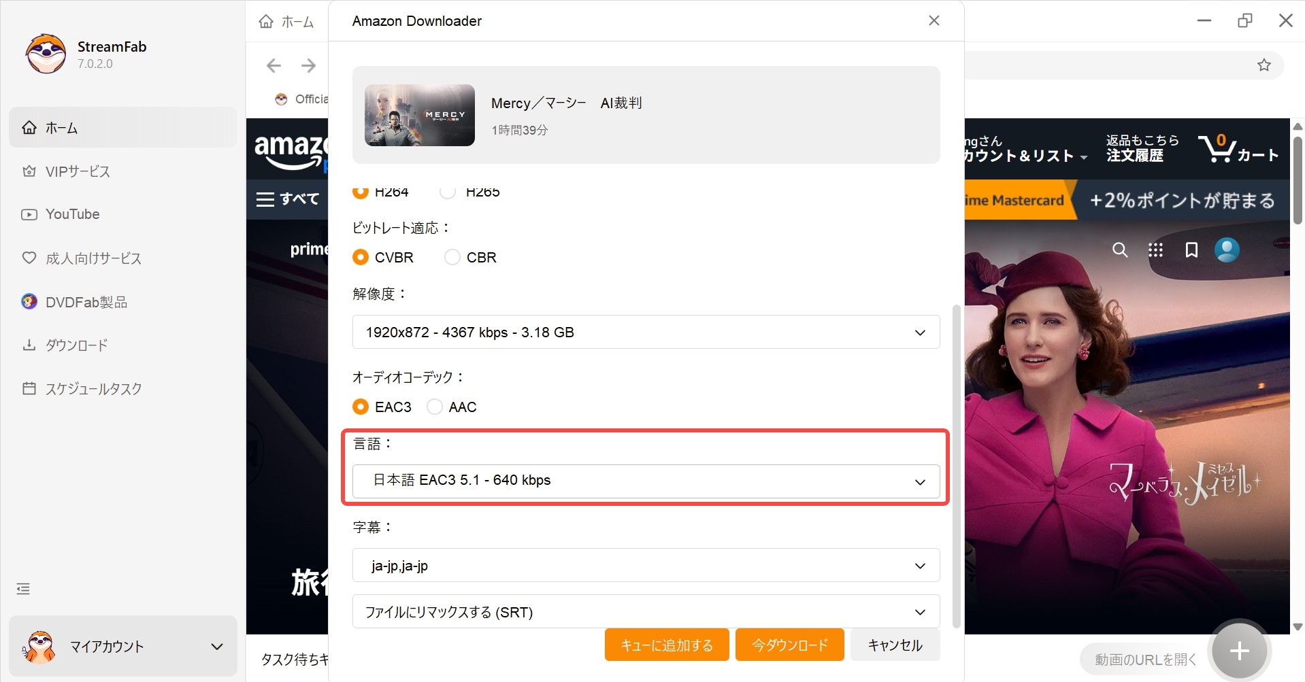Click the StreamFab sloth logo
The width and height of the screenshot is (1305, 682).
pos(46,54)
